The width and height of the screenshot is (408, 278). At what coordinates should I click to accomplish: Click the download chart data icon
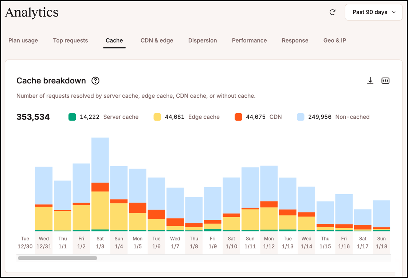[x=370, y=81]
